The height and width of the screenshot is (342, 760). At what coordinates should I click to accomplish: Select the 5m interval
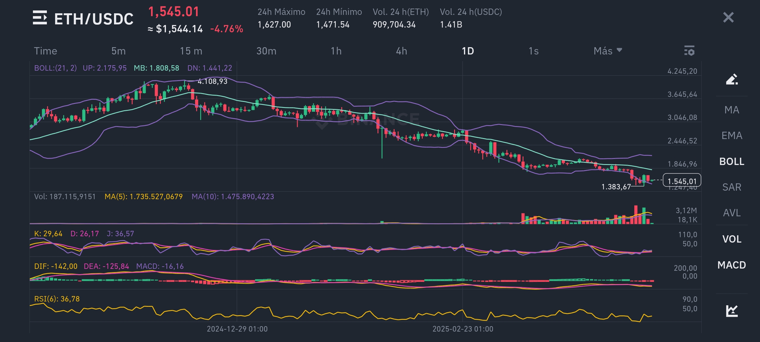point(118,51)
